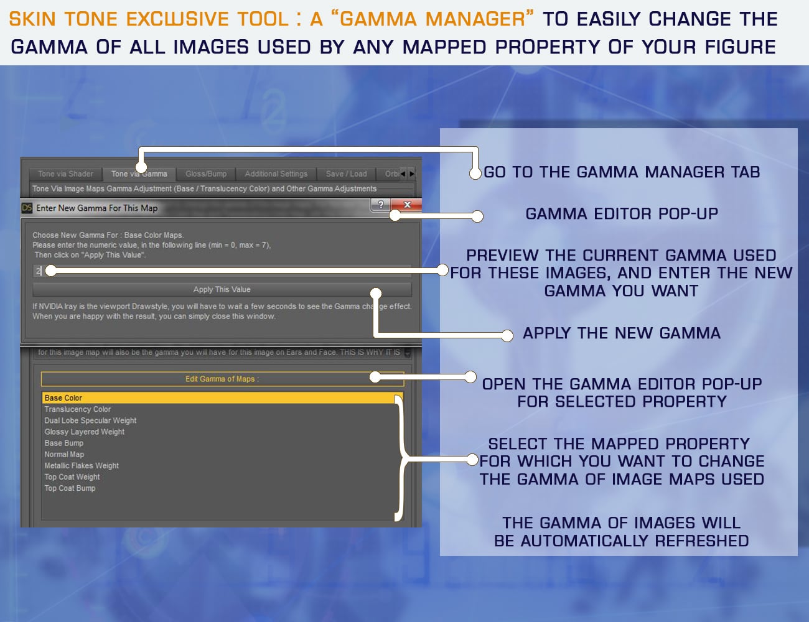Select the Additional Settings tab
Image resolution: width=809 pixels, height=622 pixels.
[x=276, y=174]
